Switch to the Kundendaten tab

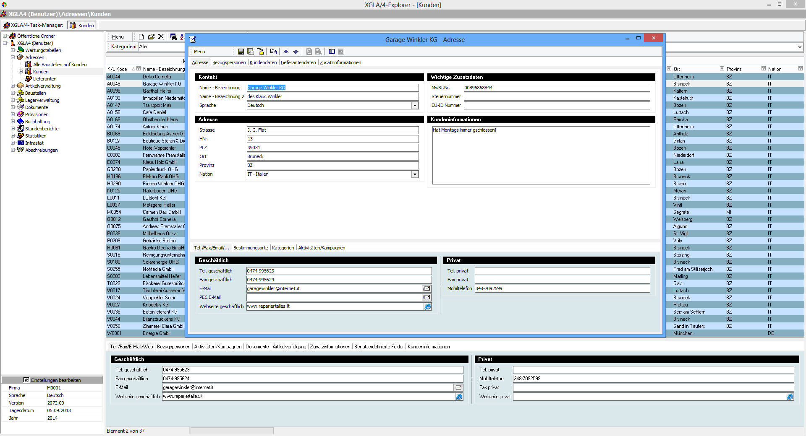pos(263,62)
